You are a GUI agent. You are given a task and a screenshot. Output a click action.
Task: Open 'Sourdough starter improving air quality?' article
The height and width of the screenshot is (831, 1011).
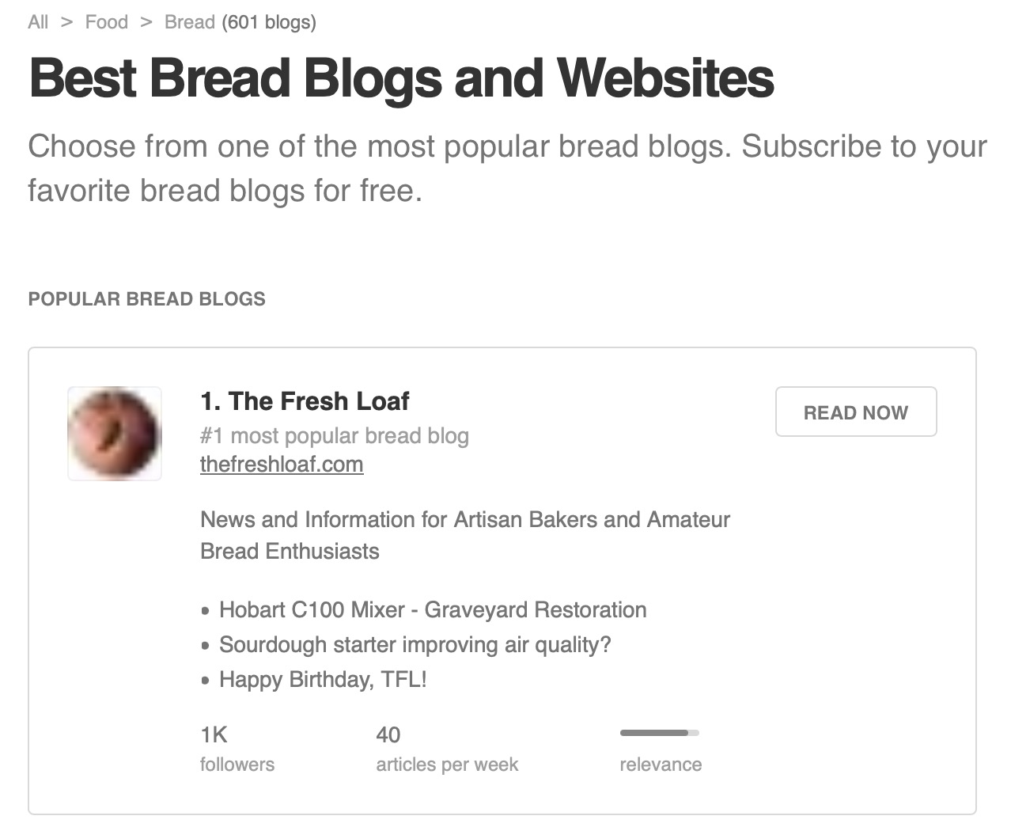click(415, 645)
